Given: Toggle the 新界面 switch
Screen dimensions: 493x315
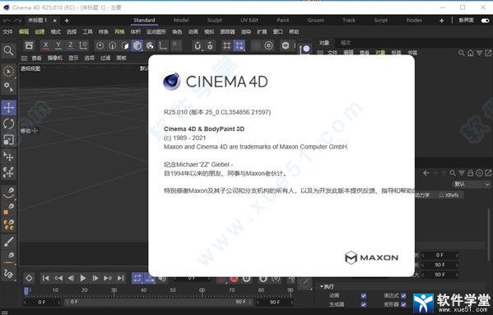Looking at the screenshot, I should (x=485, y=21).
